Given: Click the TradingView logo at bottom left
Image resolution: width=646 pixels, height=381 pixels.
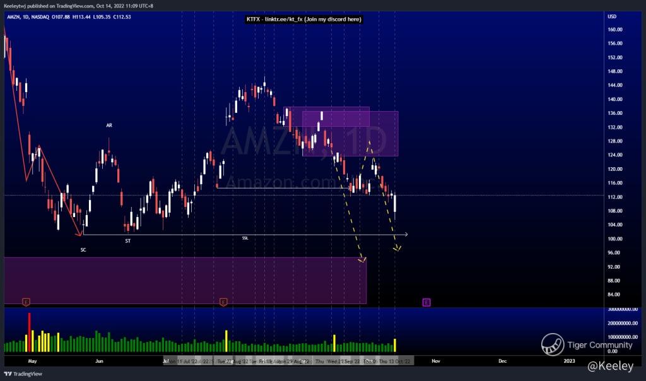Looking at the screenshot, I should pos(23,373).
